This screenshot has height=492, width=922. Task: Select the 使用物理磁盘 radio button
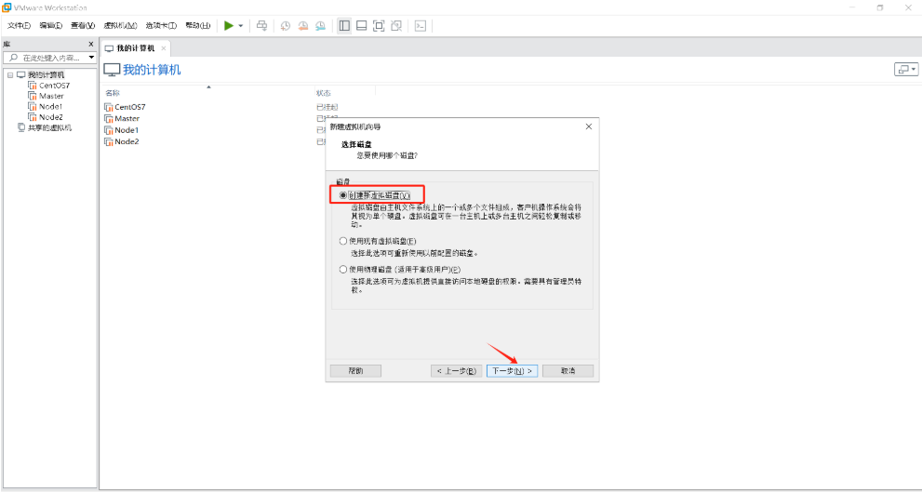click(343, 269)
